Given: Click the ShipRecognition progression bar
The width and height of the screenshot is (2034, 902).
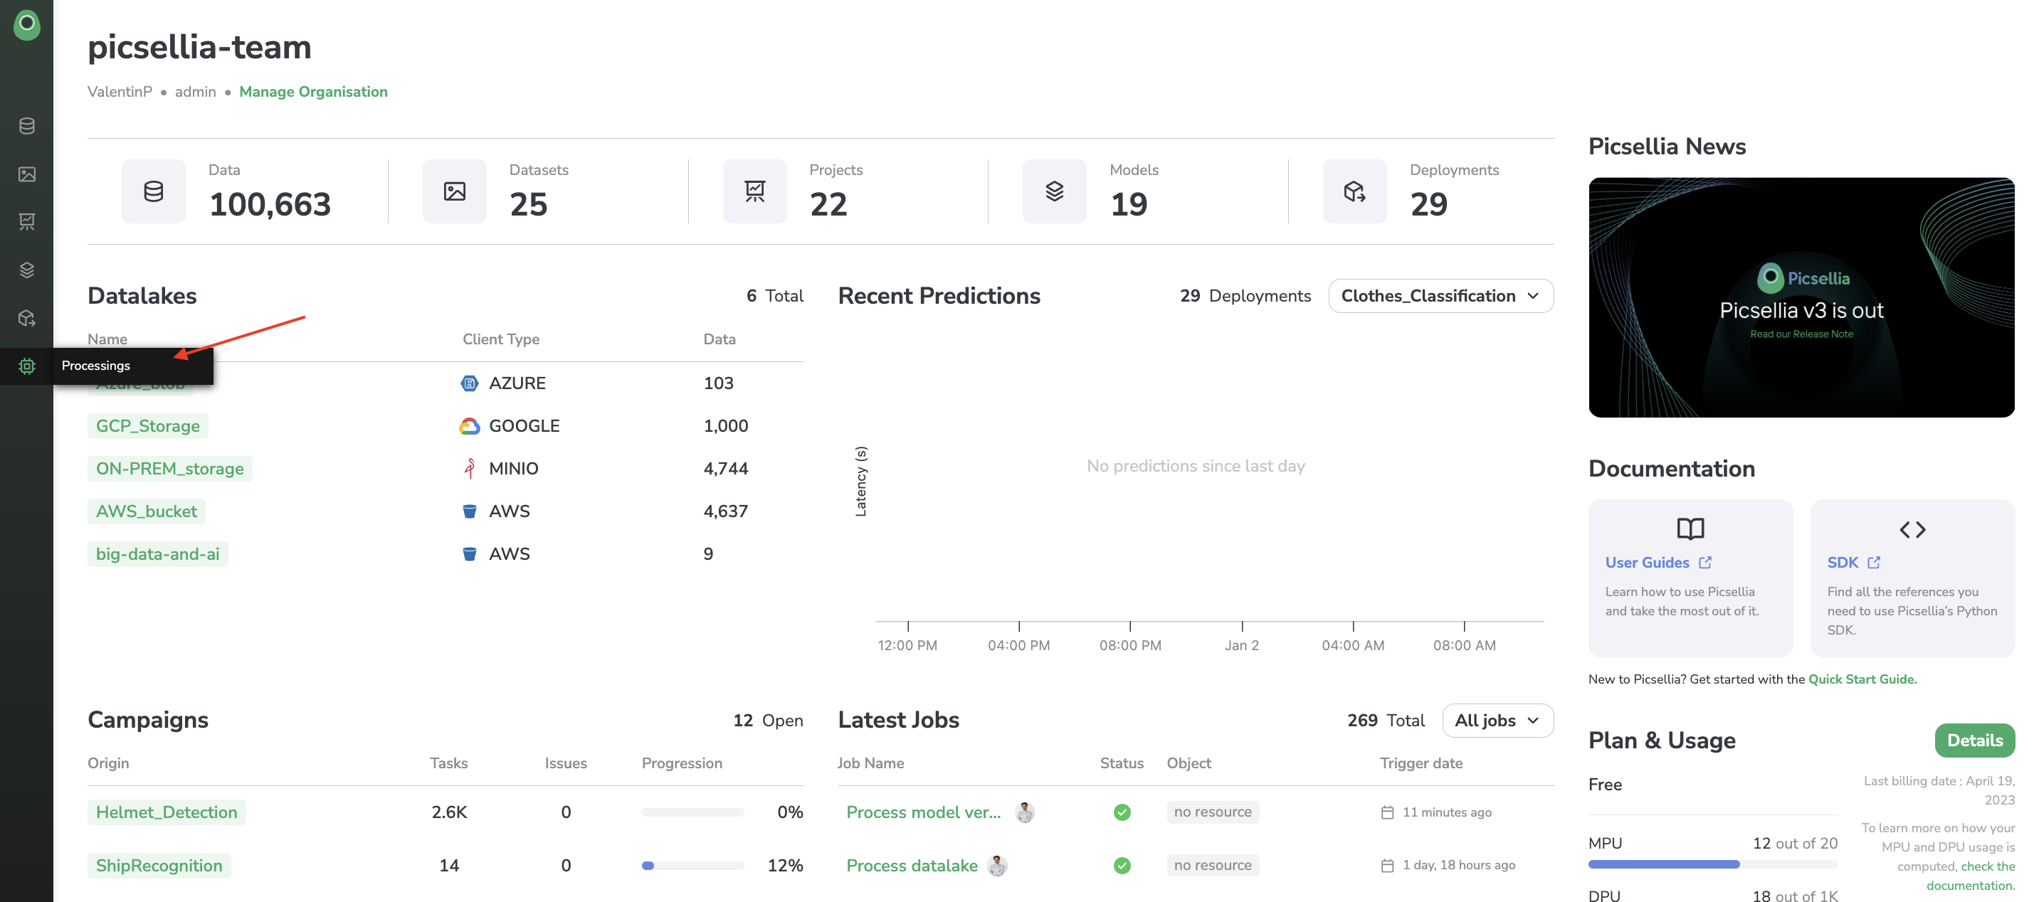Looking at the screenshot, I should pyautogui.click(x=692, y=866).
